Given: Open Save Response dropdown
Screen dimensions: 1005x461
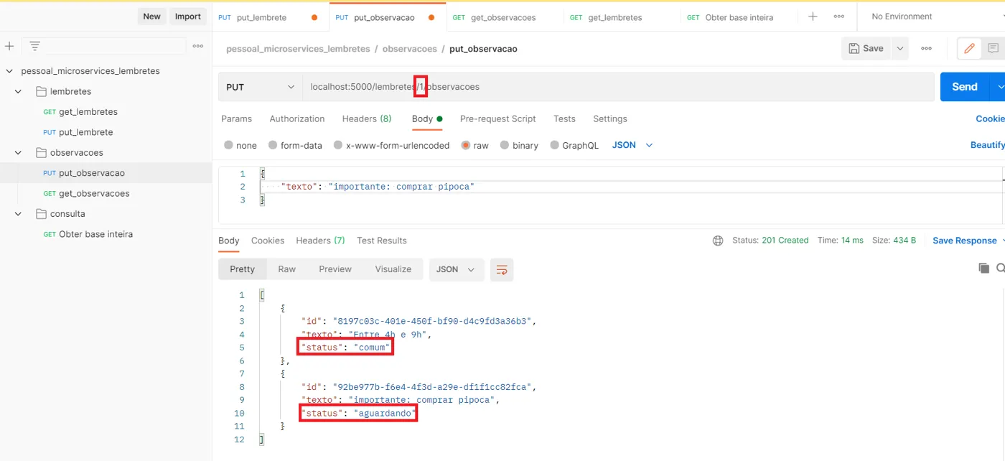Looking at the screenshot, I should point(968,241).
